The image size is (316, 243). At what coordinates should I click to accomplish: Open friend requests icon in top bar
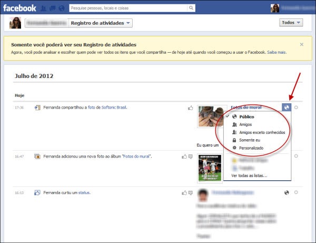point(44,8)
